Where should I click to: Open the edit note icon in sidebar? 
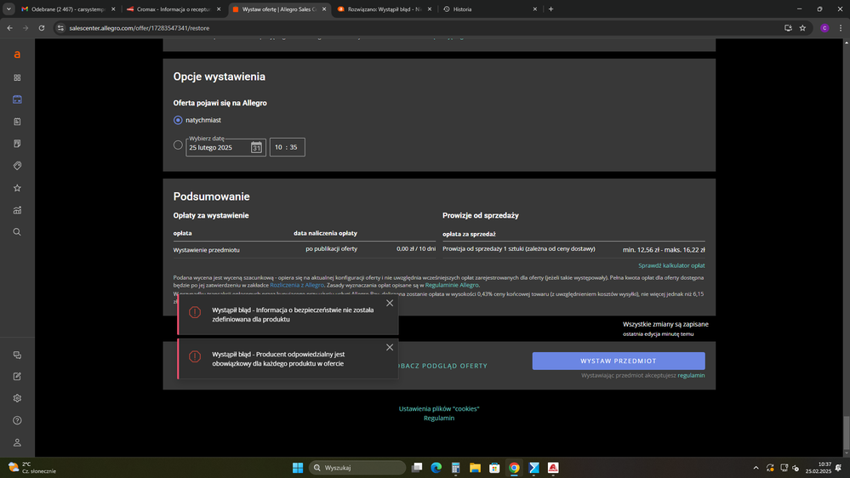click(x=17, y=376)
